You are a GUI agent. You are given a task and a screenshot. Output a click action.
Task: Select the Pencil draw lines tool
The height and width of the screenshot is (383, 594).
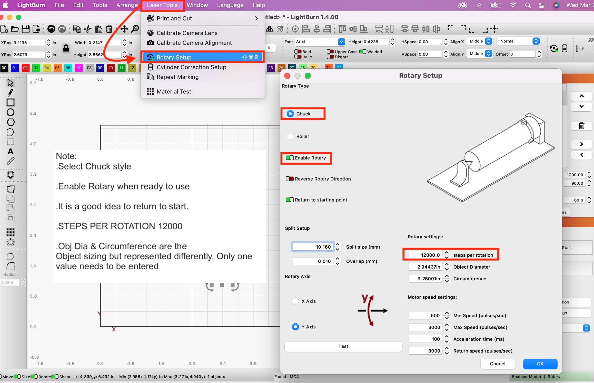click(x=11, y=92)
